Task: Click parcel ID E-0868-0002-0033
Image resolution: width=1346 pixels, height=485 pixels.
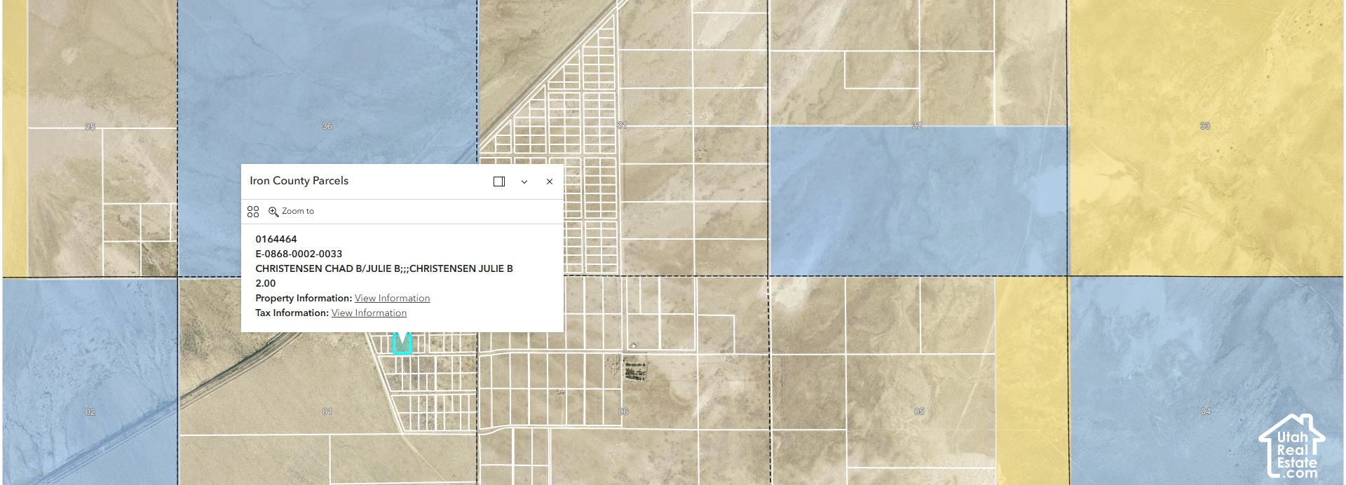Action: (299, 254)
